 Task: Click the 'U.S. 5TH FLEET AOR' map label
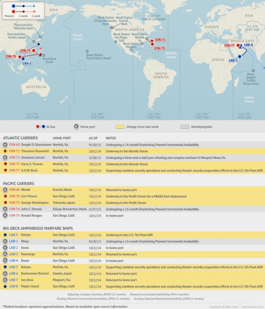[x=252, y=28]
